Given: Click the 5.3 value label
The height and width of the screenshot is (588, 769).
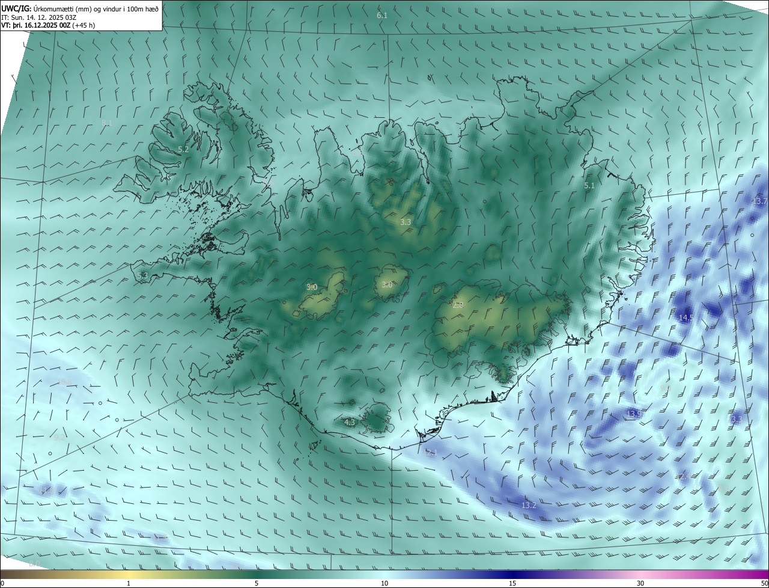Looking at the screenshot, I should [x=142, y=276].
